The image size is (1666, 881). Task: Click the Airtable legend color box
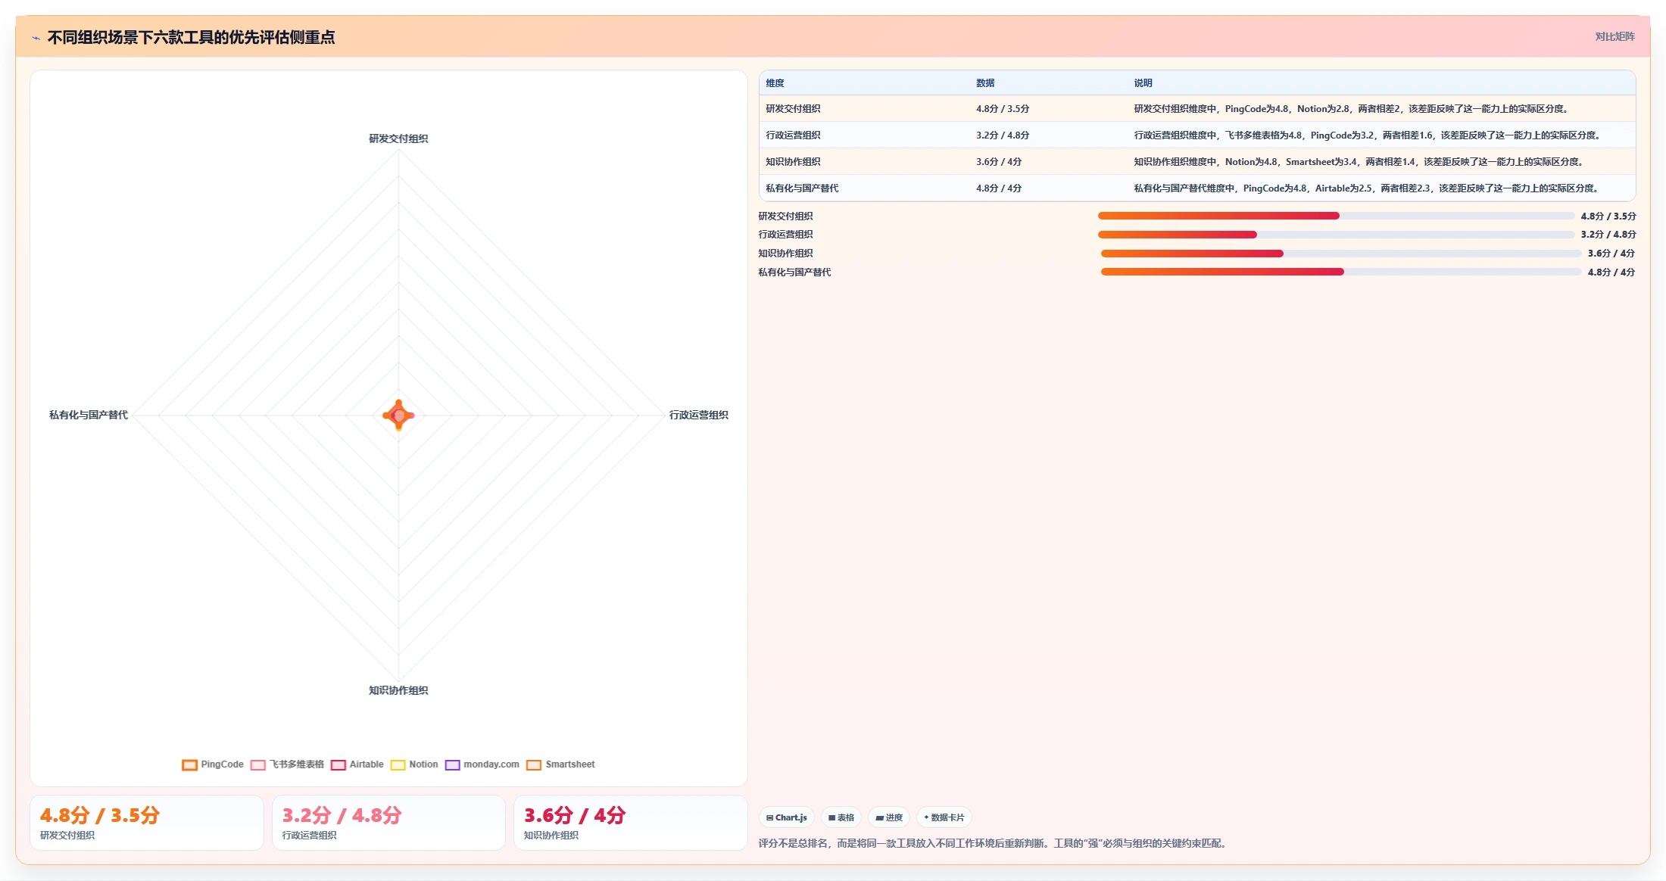pos(339,764)
